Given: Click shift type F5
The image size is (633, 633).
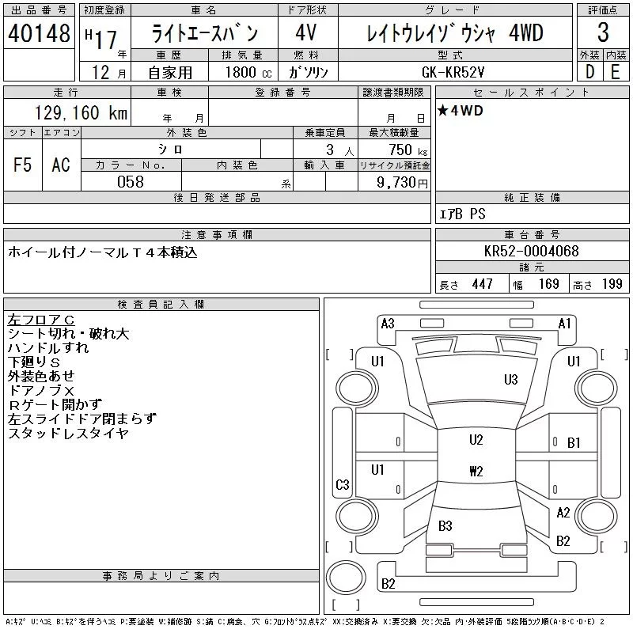Looking at the screenshot, I should (x=22, y=165).
